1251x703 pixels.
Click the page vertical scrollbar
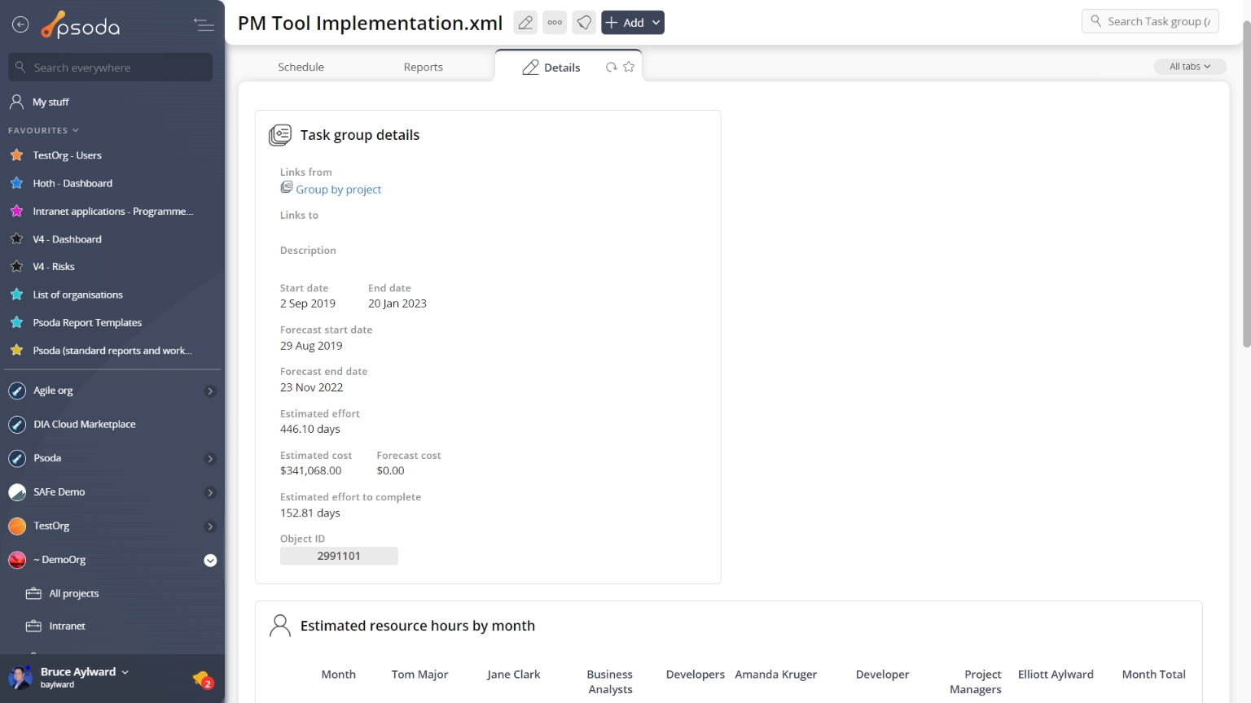pos(1246,184)
